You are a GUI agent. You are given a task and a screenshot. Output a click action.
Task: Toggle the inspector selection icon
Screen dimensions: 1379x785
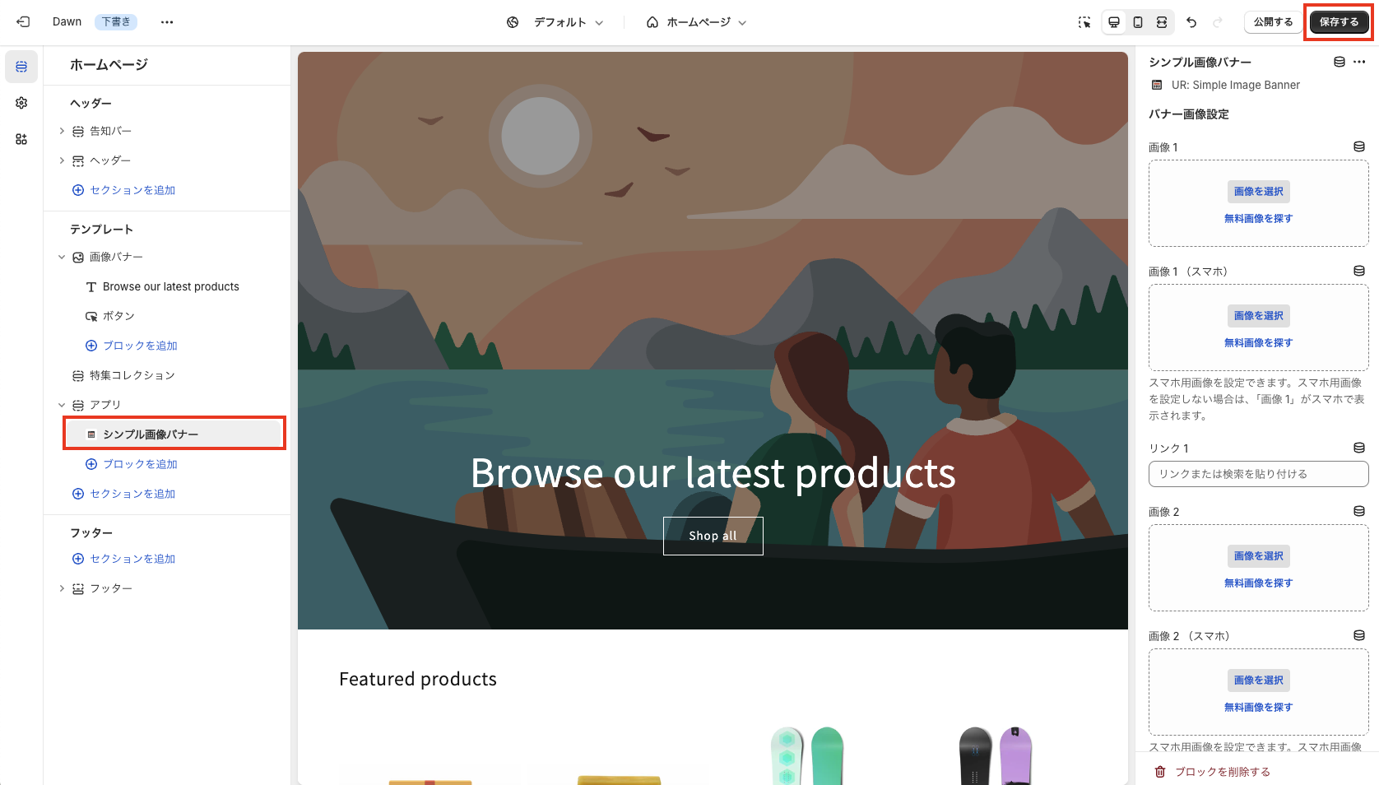point(1084,22)
